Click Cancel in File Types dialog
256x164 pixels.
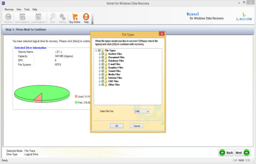[x=137, y=126]
